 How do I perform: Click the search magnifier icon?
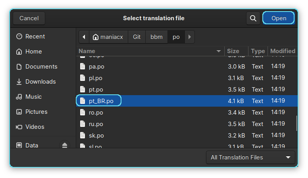coord(253,18)
